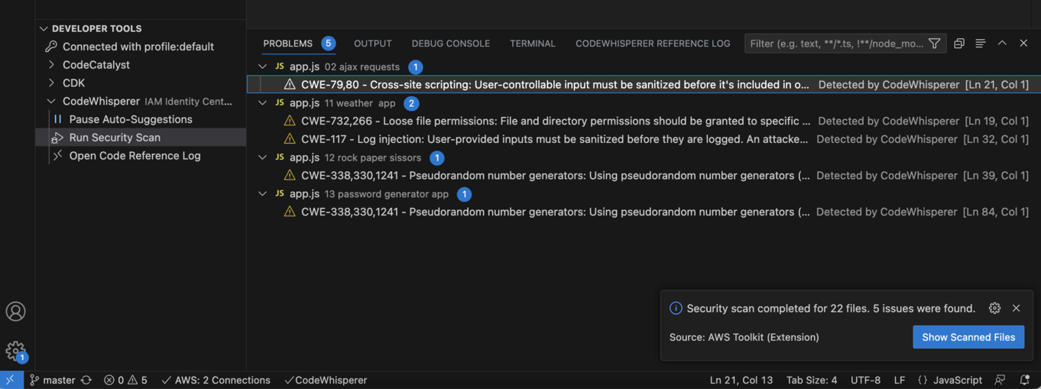The image size is (1041, 389).
Task: Open the DEBUG CONSOLE tab
Action: pyautogui.click(x=451, y=44)
